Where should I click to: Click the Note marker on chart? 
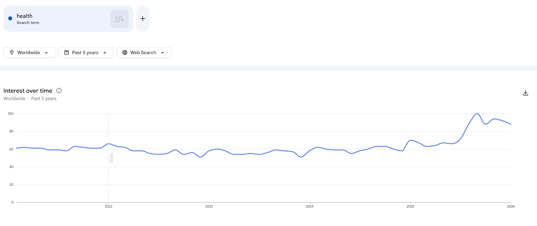pyautogui.click(x=111, y=158)
